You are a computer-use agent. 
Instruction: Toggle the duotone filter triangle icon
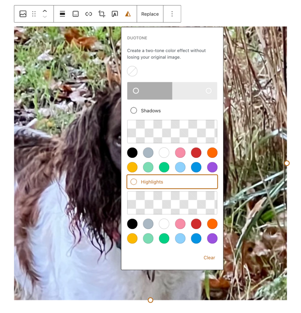click(x=128, y=14)
